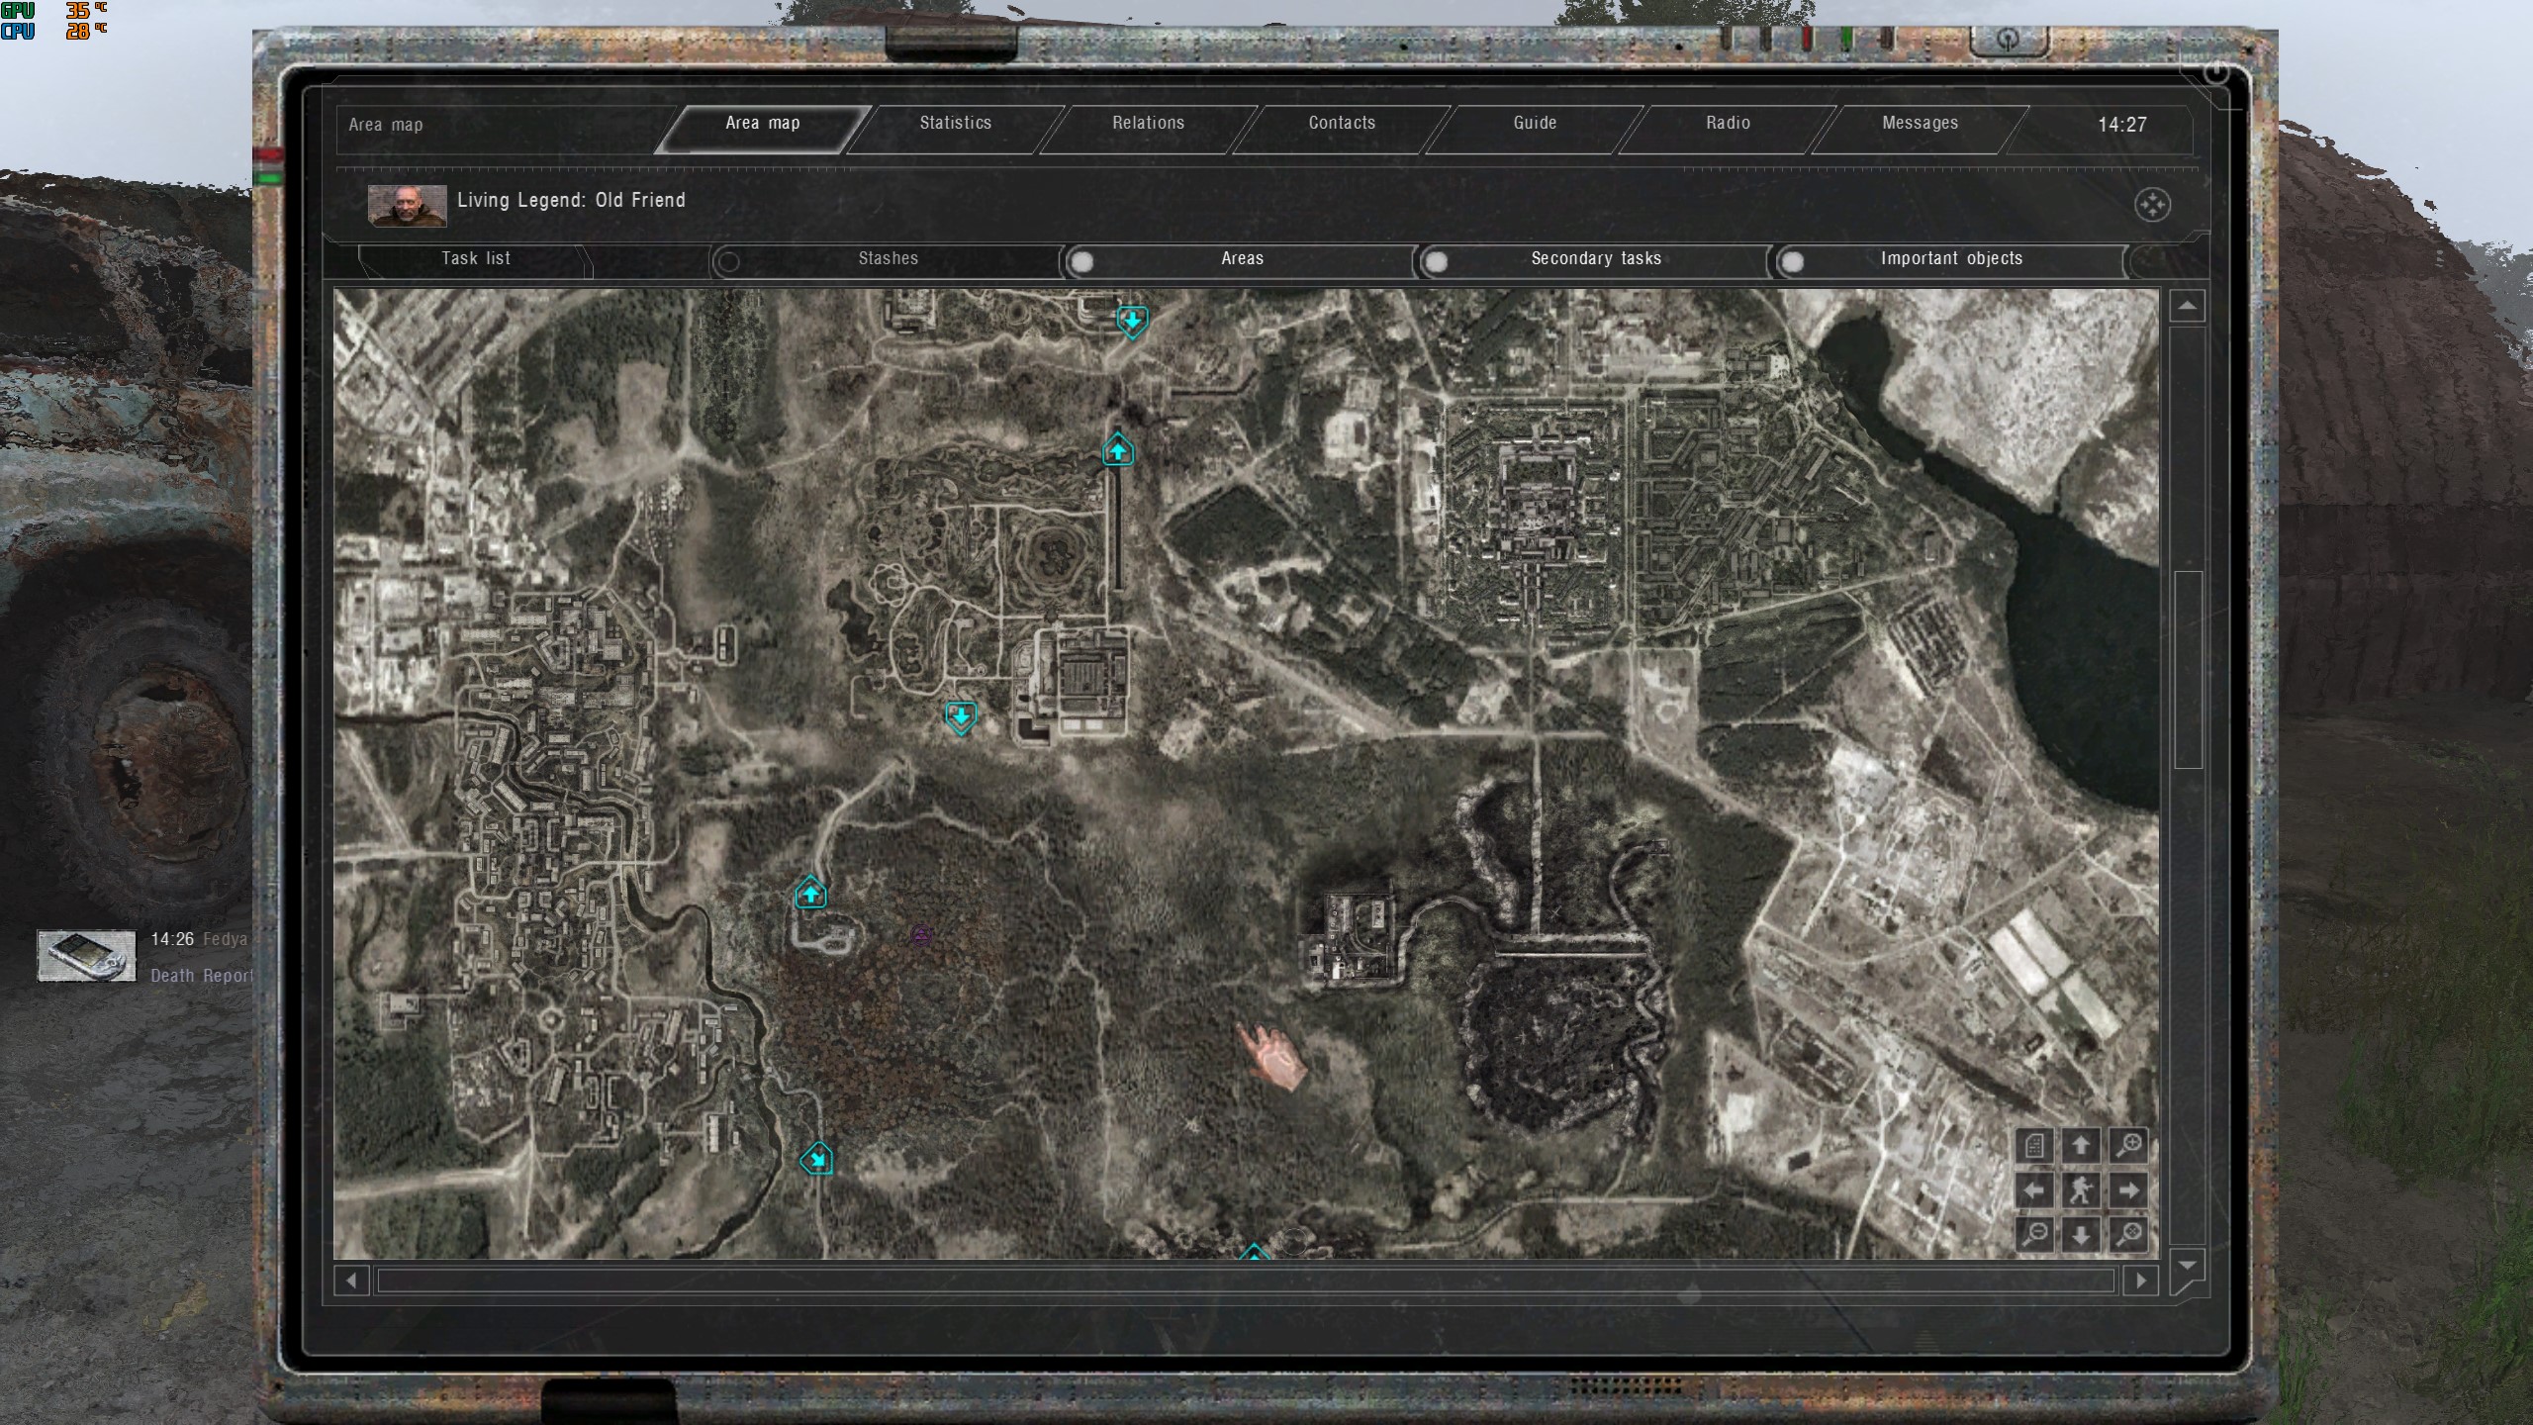Click the crosshair icon beside task title
Viewport: 2533px width, 1425px height.
[x=2152, y=205]
